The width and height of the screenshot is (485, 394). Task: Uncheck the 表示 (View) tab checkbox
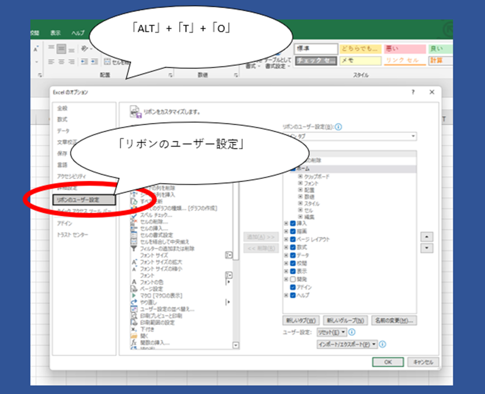pyautogui.click(x=292, y=271)
